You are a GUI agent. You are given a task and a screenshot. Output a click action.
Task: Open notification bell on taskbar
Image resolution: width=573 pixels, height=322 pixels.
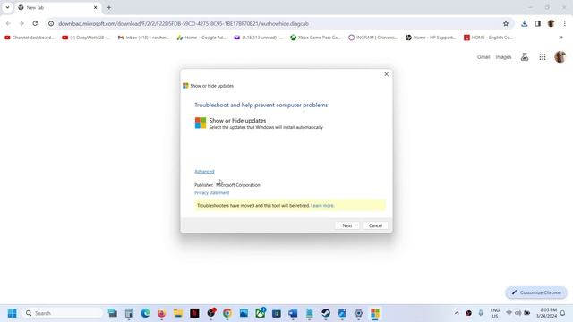pyautogui.click(x=563, y=313)
